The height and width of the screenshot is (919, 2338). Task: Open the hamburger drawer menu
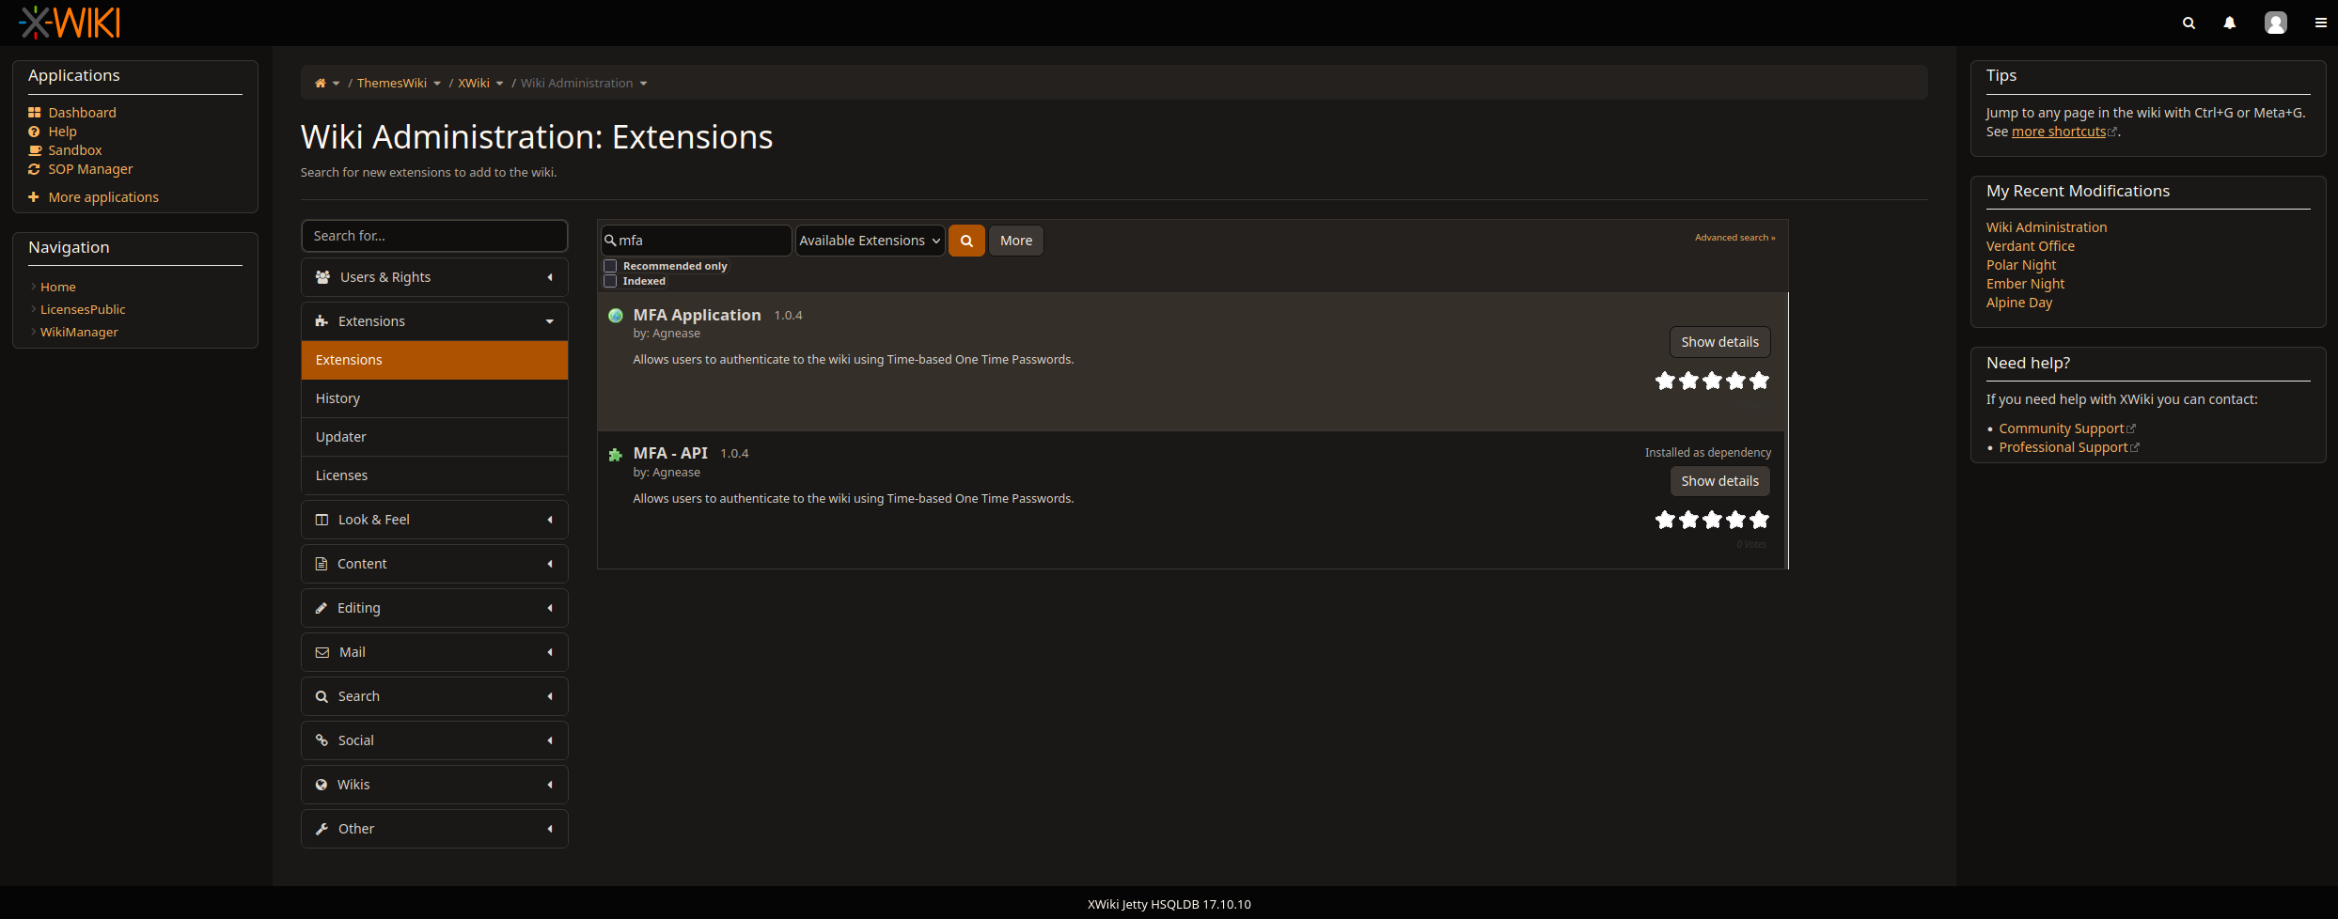(x=2320, y=23)
